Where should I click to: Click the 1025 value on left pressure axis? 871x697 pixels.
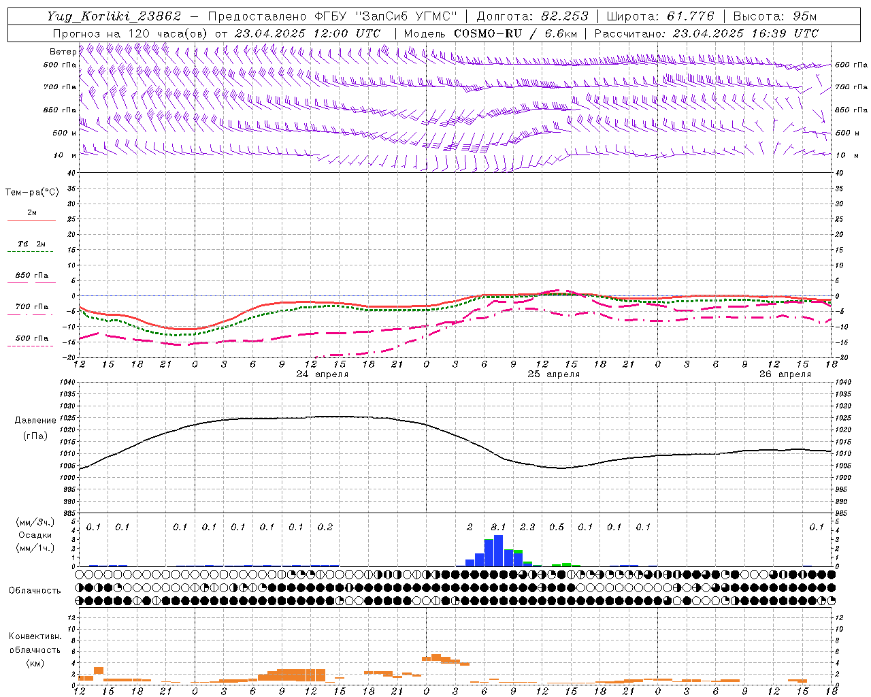[x=67, y=418]
